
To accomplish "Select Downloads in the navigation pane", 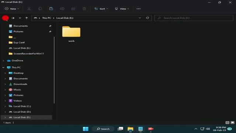I will pyautogui.click(x=20, y=84).
